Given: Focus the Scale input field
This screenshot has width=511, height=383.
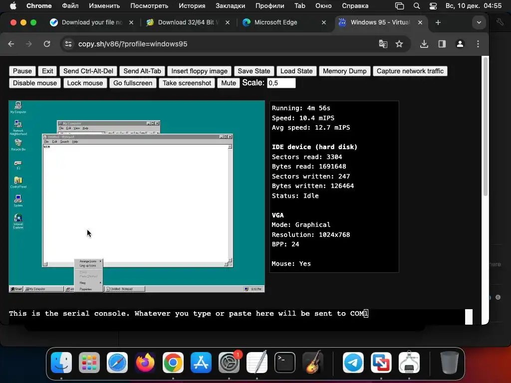Looking at the screenshot, I should point(281,83).
